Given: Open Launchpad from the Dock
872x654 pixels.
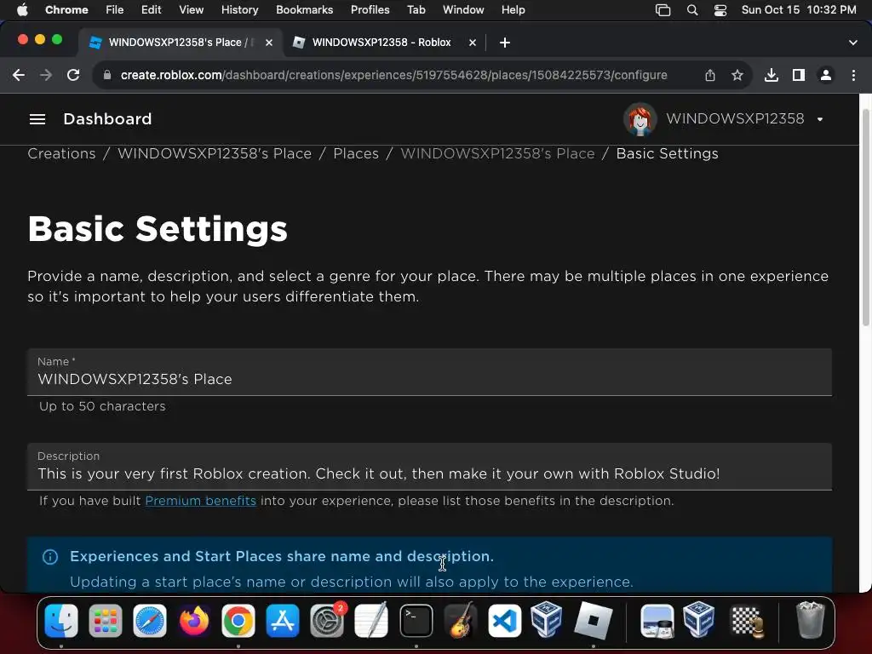Looking at the screenshot, I should pyautogui.click(x=105, y=621).
